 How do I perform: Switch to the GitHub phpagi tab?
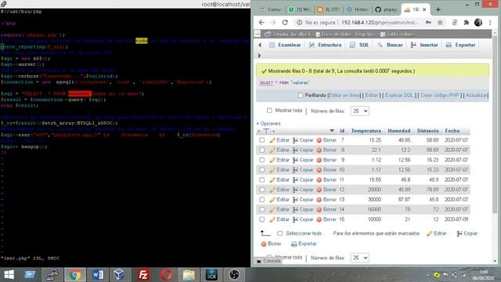[386, 9]
